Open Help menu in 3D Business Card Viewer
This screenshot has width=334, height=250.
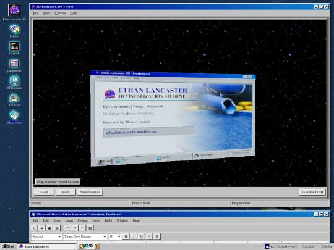[73, 13]
